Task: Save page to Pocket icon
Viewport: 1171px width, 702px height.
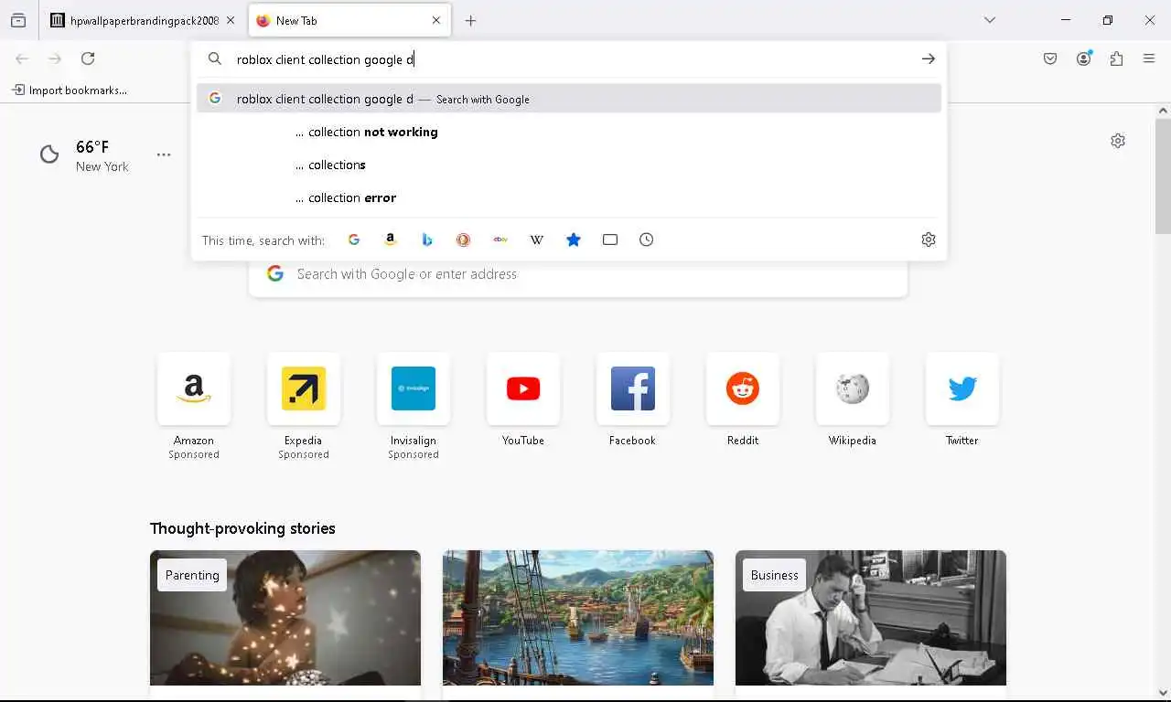Action: 1050,59
